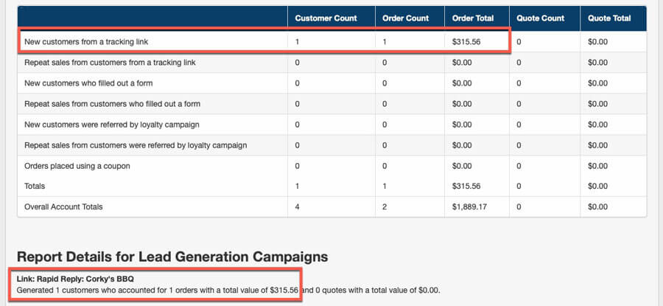The width and height of the screenshot is (663, 306).
Task: Click the Quote Total column header
Action: click(609, 18)
